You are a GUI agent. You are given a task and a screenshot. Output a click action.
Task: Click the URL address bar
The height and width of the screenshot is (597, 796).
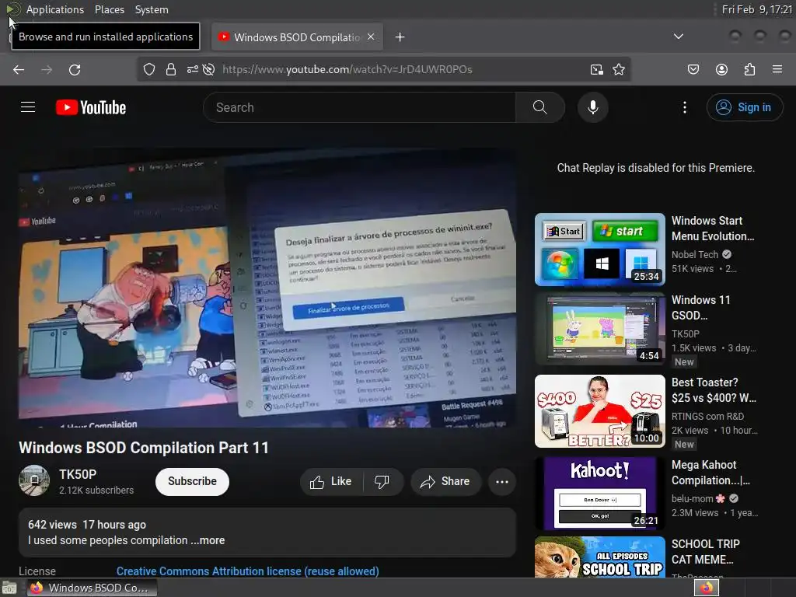(x=384, y=69)
